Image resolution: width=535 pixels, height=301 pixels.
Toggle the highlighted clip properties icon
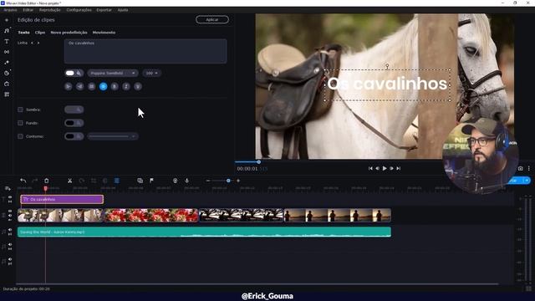point(117,181)
